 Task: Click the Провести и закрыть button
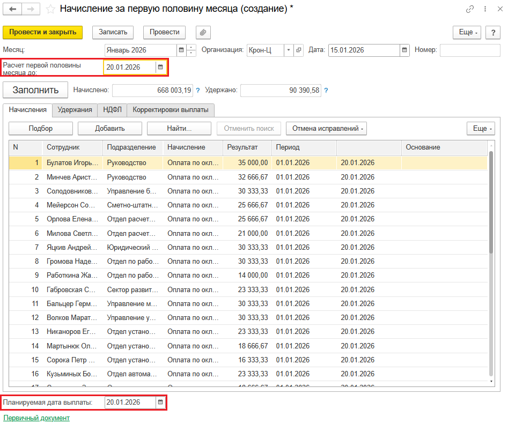[43, 32]
